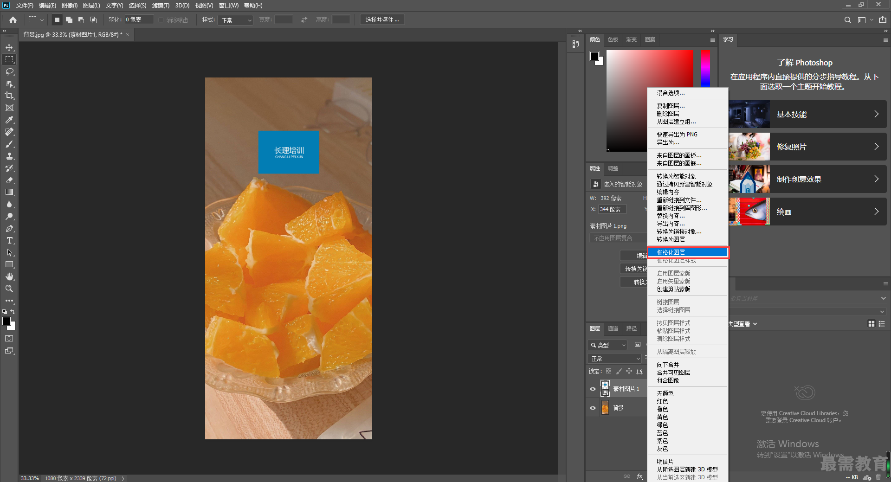Select the Clone Stamp tool
Image resolution: width=891 pixels, height=482 pixels.
tap(9, 156)
